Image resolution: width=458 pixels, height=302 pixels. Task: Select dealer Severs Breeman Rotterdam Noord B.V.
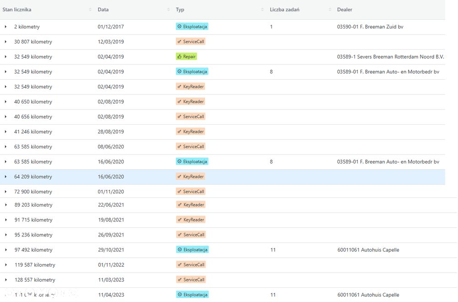pyautogui.click(x=390, y=57)
